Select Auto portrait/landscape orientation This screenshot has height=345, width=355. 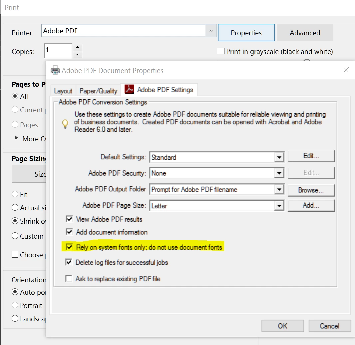15,292
